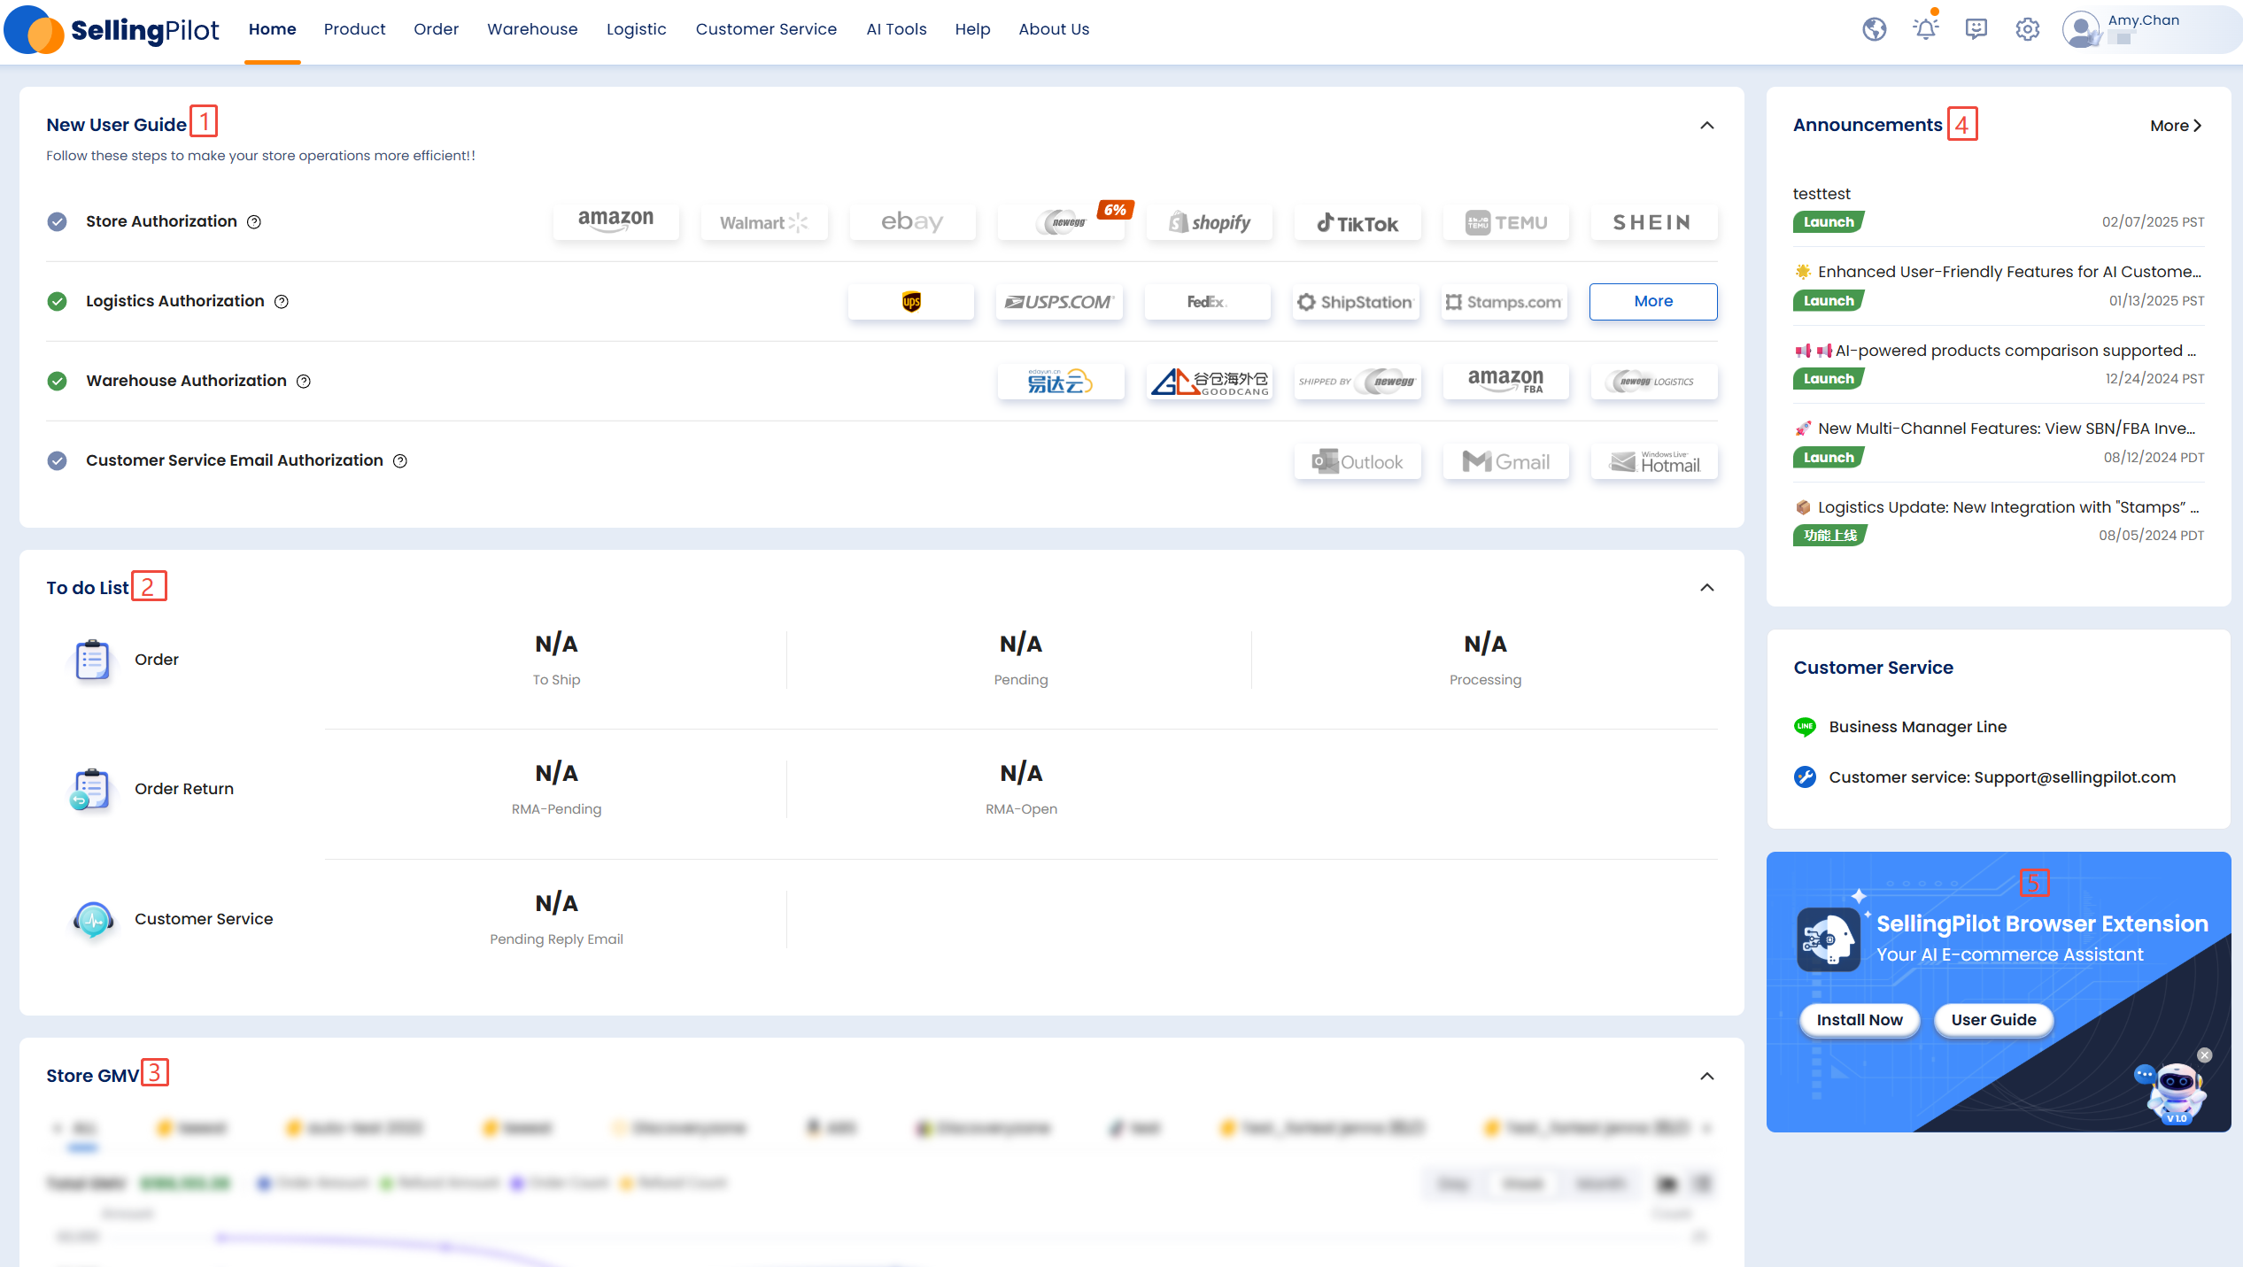
Task: Select the Newegg store logo with 6% badge
Action: (x=1061, y=221)
